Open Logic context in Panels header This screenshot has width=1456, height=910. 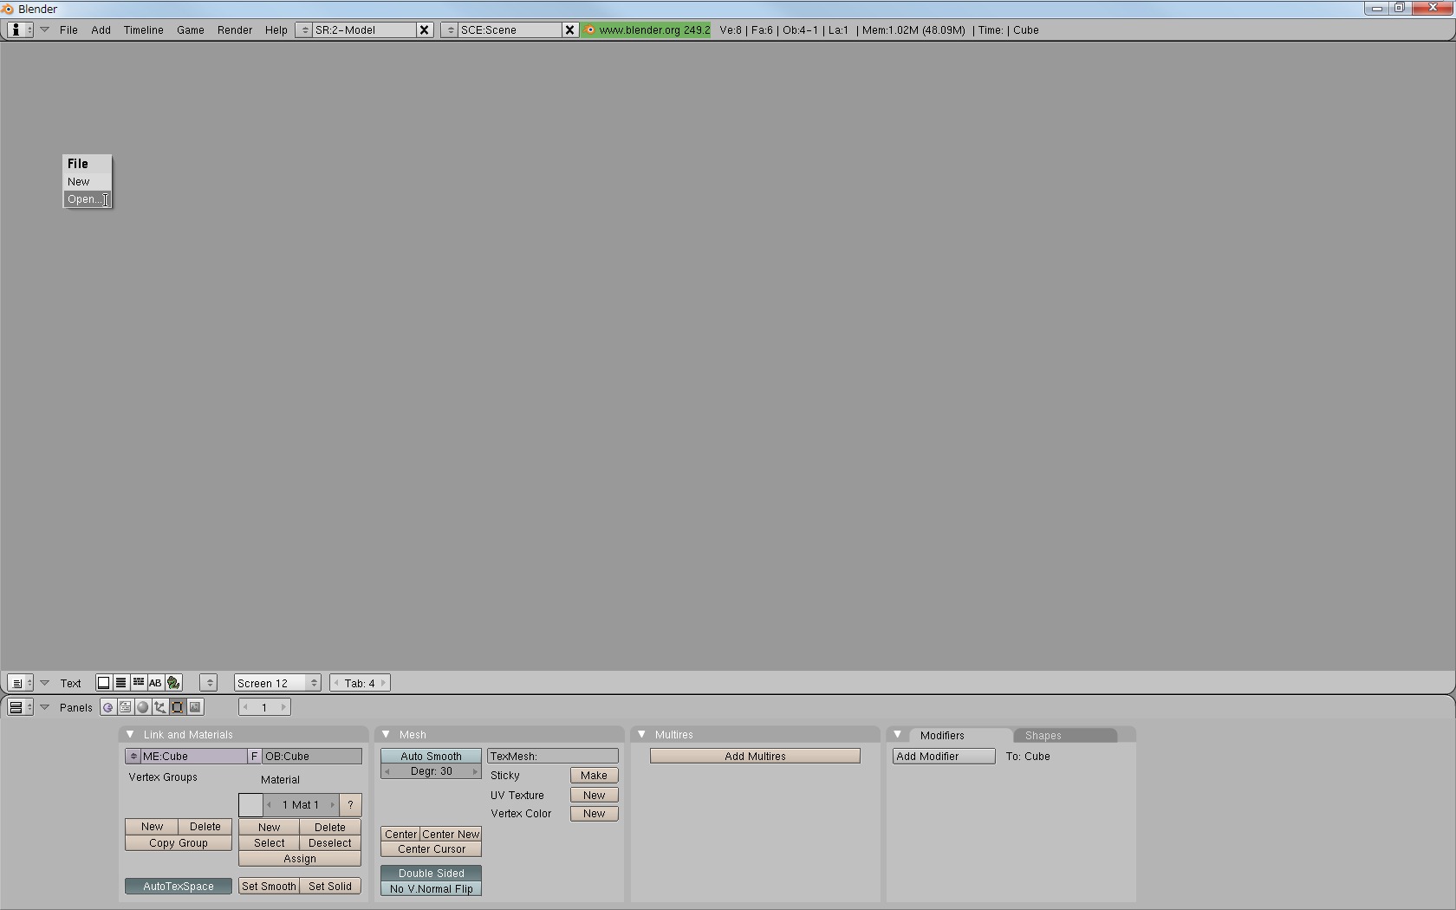tap(107, 707)
